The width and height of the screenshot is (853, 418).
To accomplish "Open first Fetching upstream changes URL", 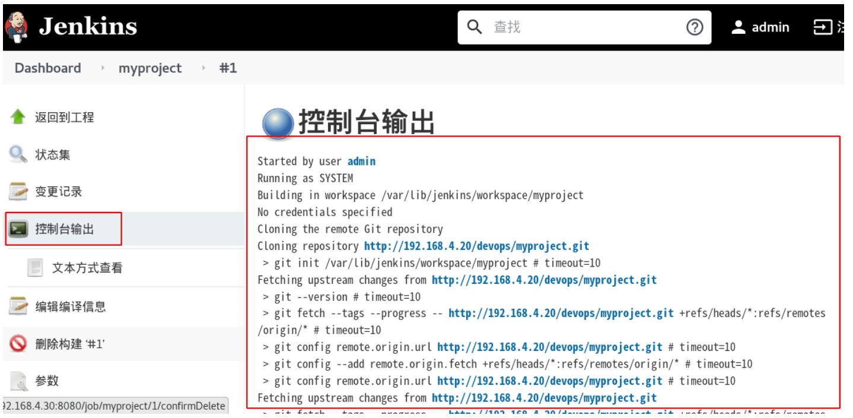I will 544,280.
